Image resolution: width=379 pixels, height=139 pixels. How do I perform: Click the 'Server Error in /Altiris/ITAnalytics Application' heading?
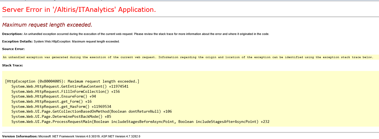pos(79,10)
